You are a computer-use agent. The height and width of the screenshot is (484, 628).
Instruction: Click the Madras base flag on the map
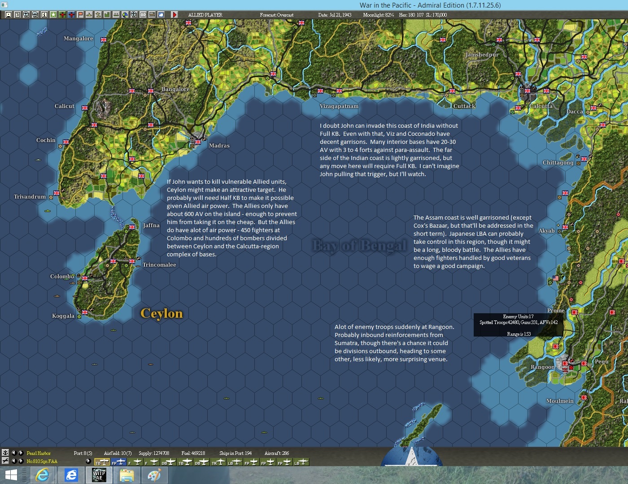tap(197, 142)
